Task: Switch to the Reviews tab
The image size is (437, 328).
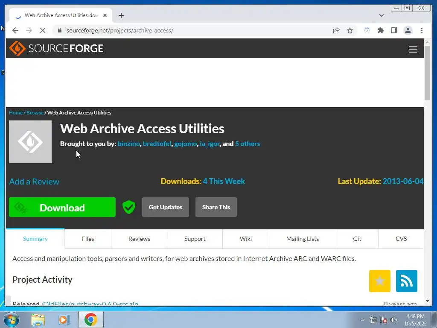Action: tap(139, 239)
